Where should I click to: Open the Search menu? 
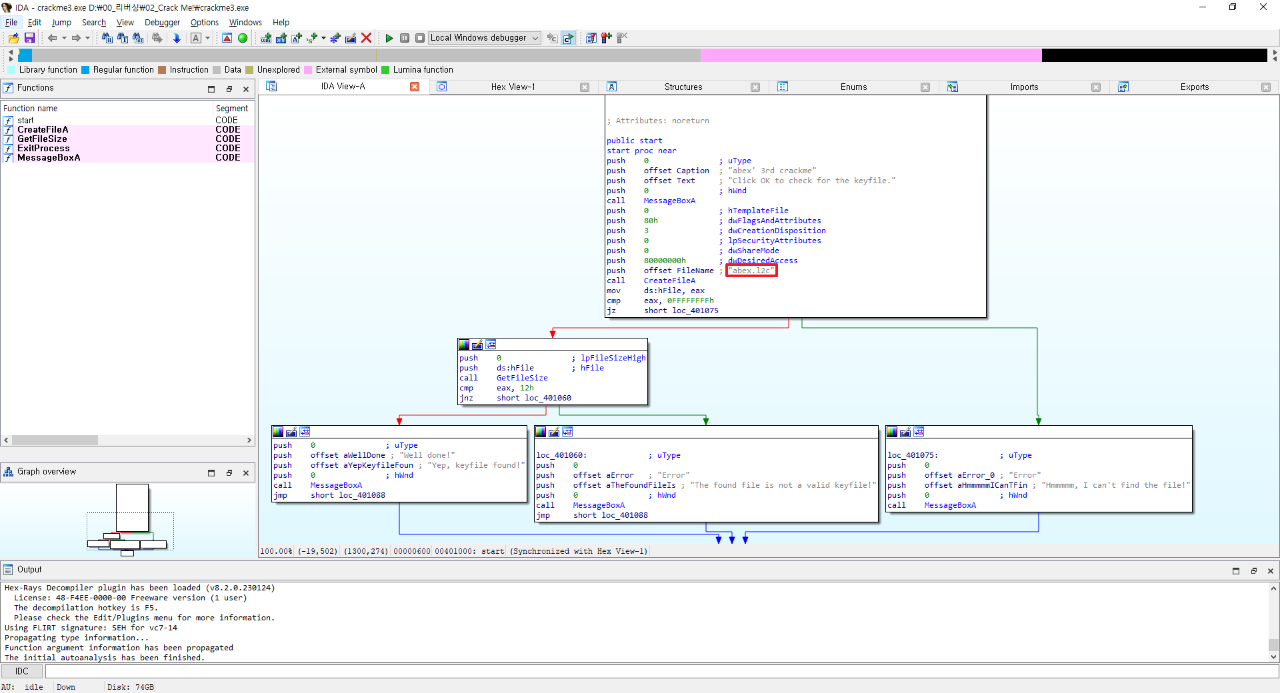tap(94, 22)
